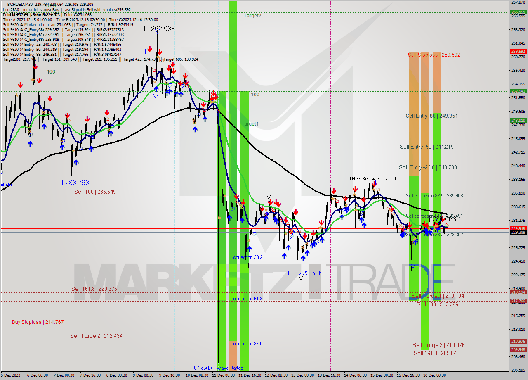Screen dimensions: 528x380
Task: Click the 'Sell Stoploss | 259.592' label
Action: pyautogui.click(x=434, y=55)
